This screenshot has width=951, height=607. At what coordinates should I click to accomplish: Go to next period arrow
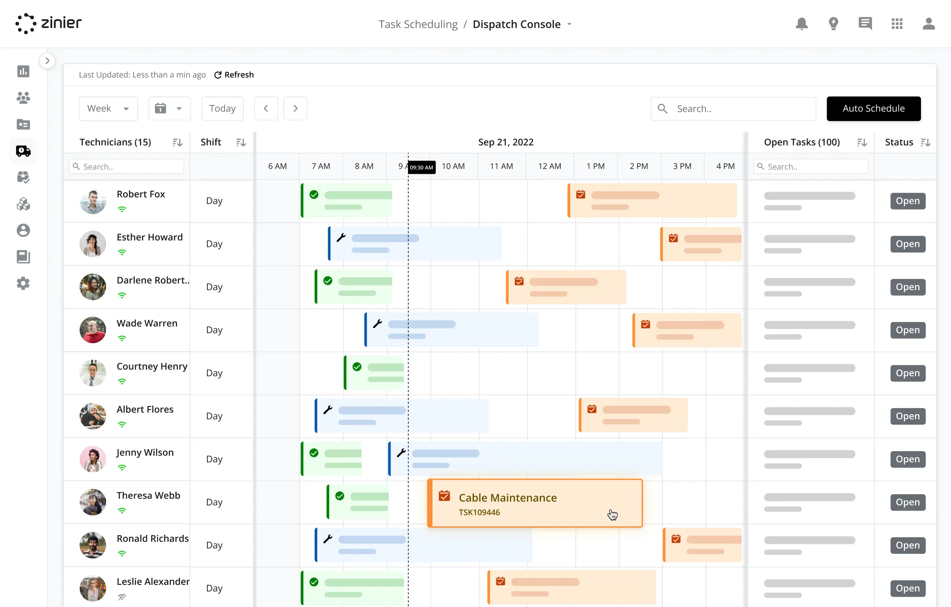coord(295,109)
